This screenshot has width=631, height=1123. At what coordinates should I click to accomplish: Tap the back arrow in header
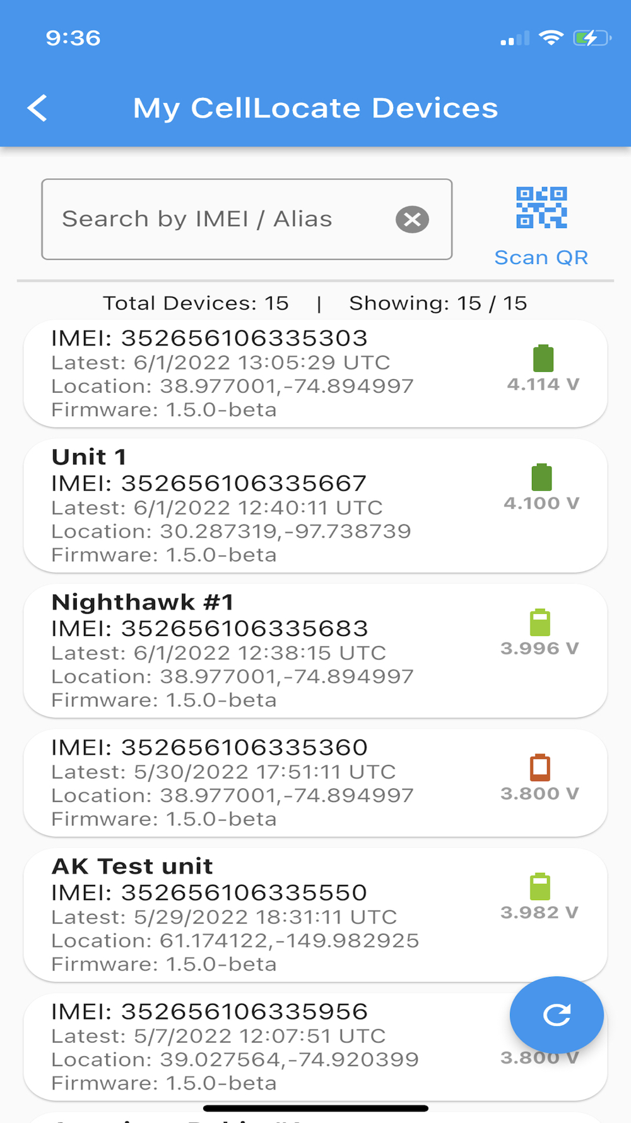click(x=37, y=108)
